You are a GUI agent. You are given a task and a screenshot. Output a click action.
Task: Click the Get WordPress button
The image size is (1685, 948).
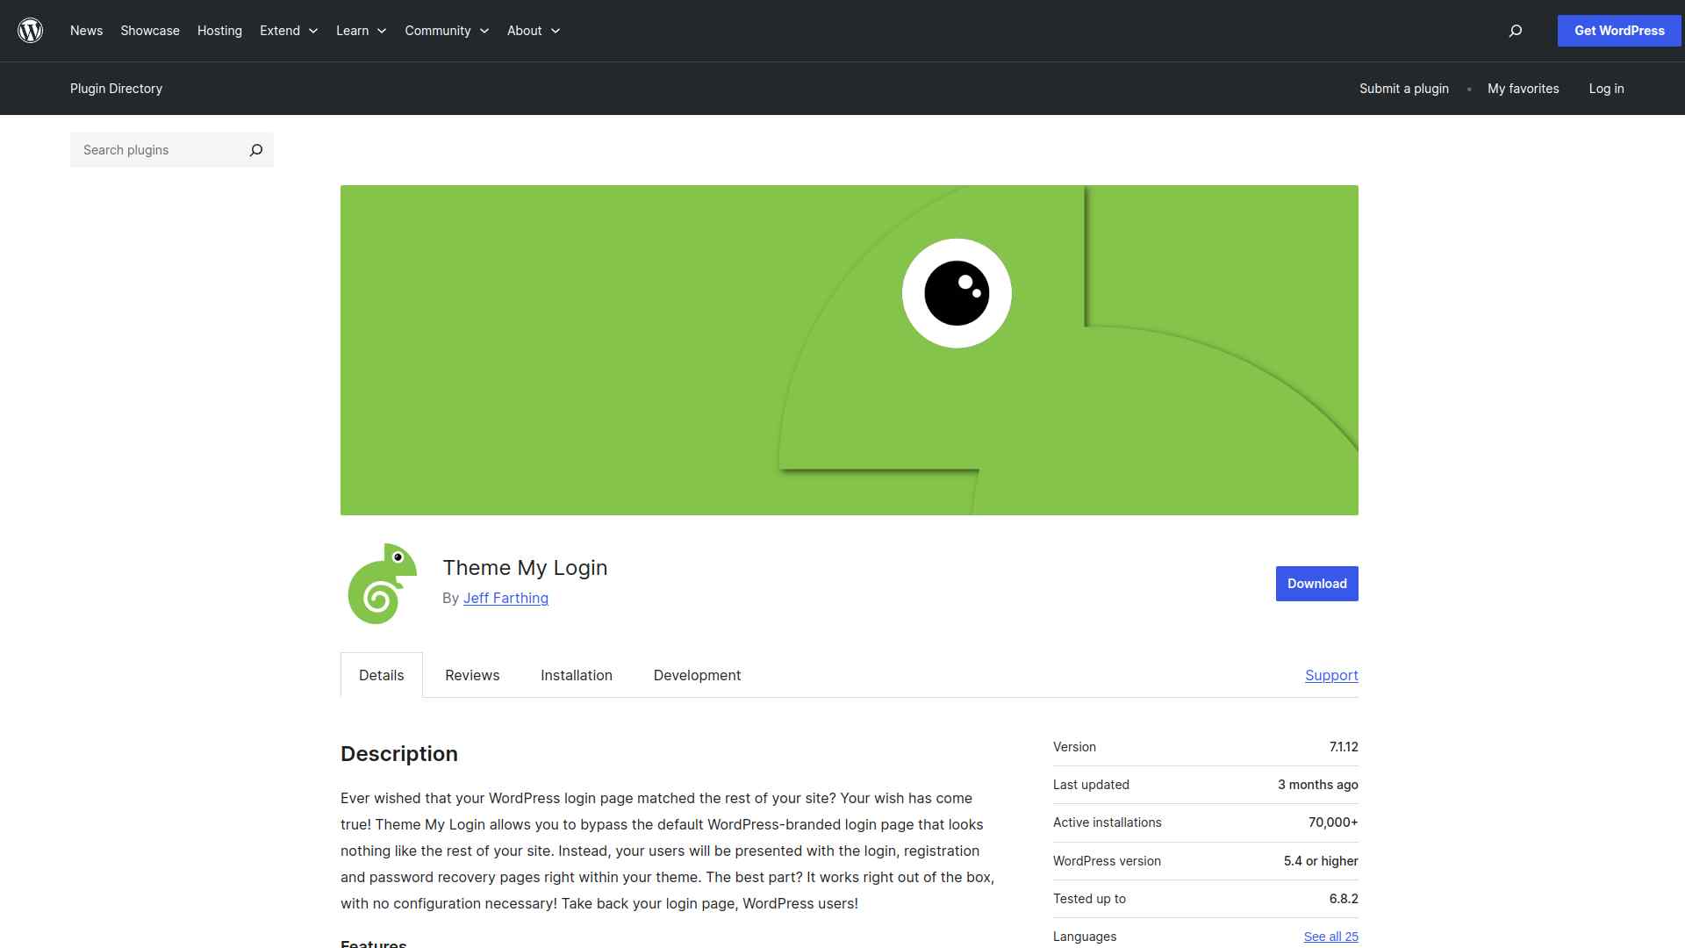(x=1619, y=31)
